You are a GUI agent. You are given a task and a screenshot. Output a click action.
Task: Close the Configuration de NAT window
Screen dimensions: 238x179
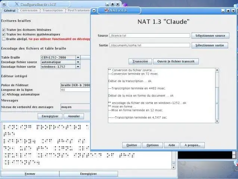[118, 4]
